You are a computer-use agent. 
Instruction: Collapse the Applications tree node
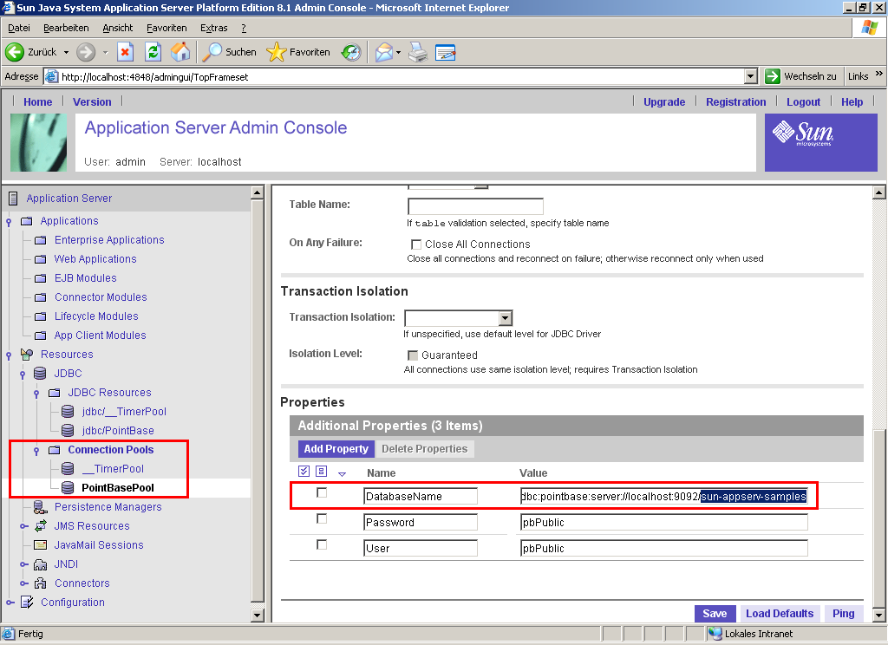(x=9, y=221)
